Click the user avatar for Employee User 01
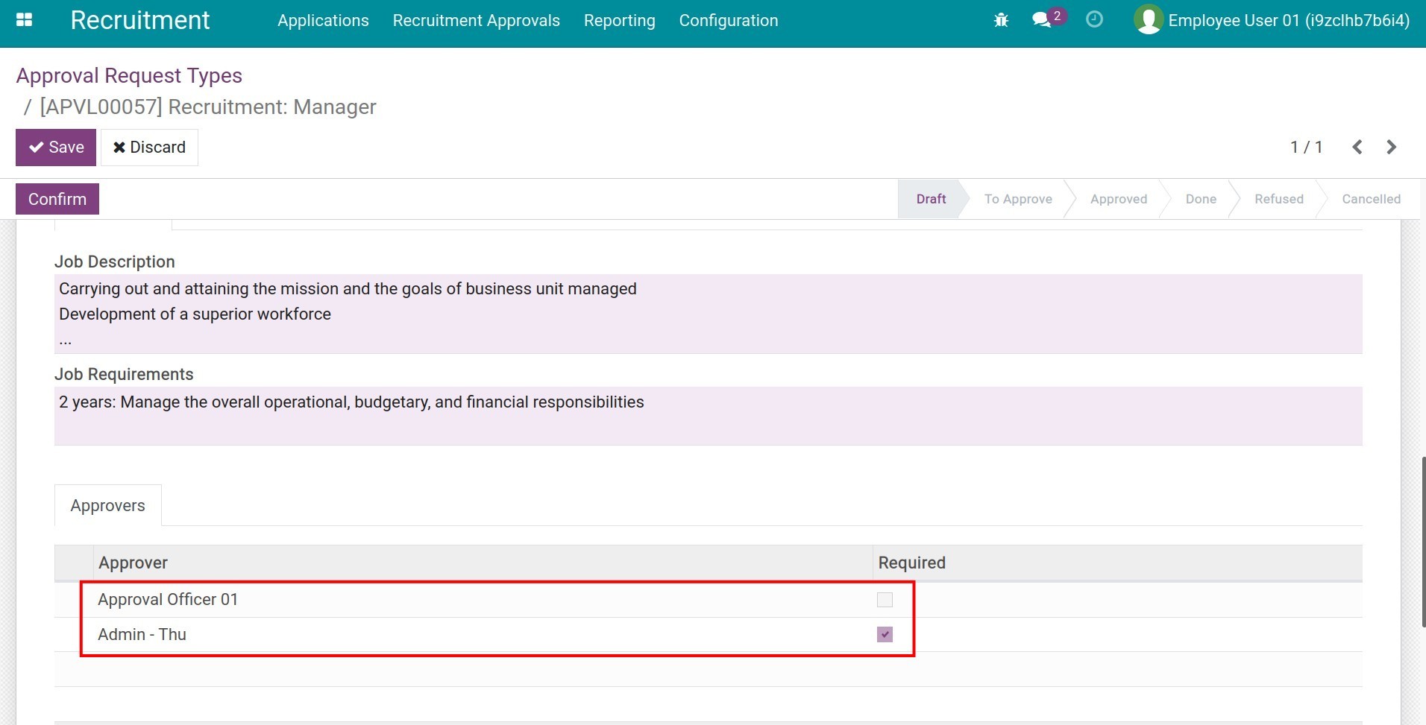1426x725 pixels. coord(1147,20)
